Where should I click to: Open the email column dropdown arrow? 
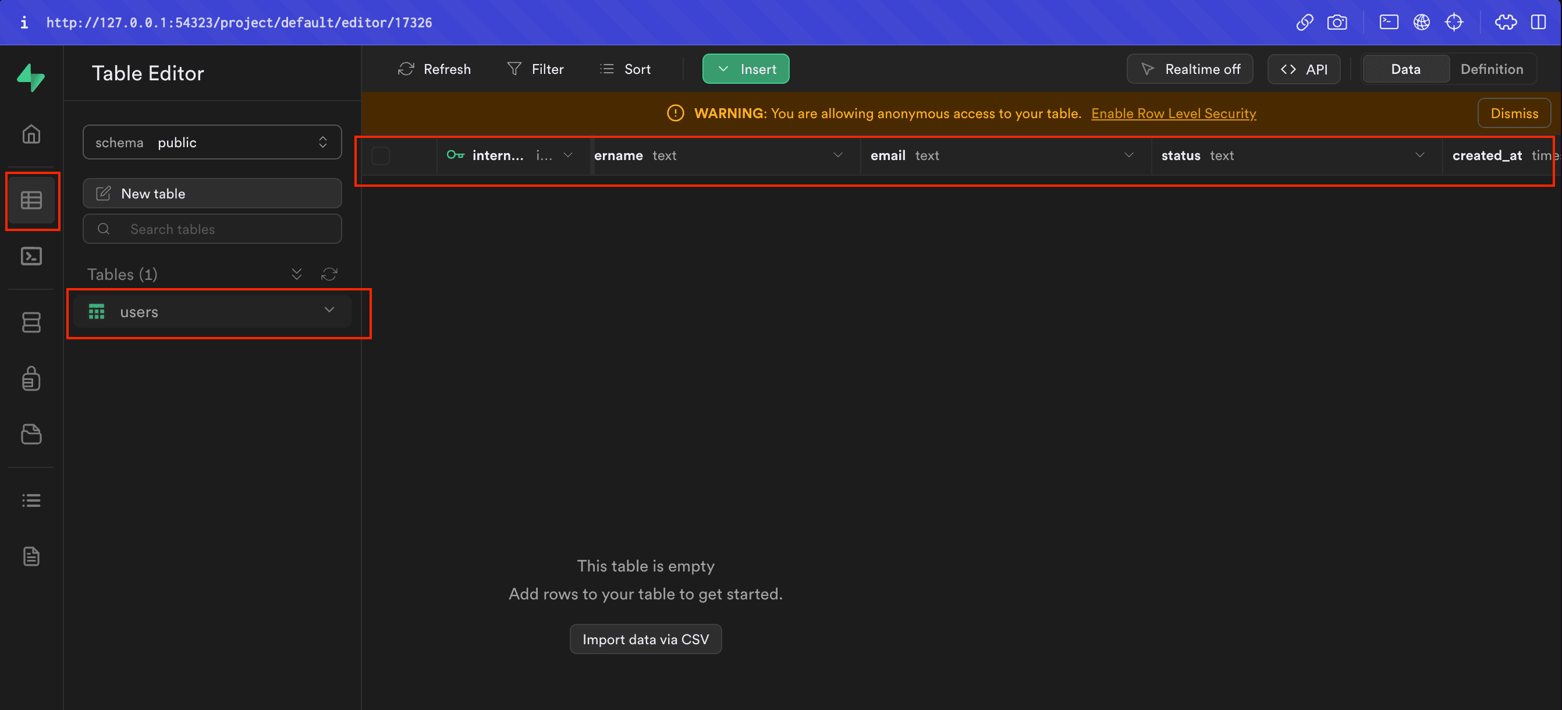(x=1128, y=155)
